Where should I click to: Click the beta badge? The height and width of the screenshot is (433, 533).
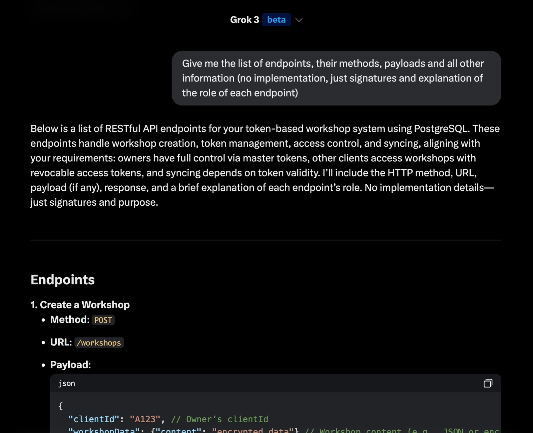pos(276,20)
